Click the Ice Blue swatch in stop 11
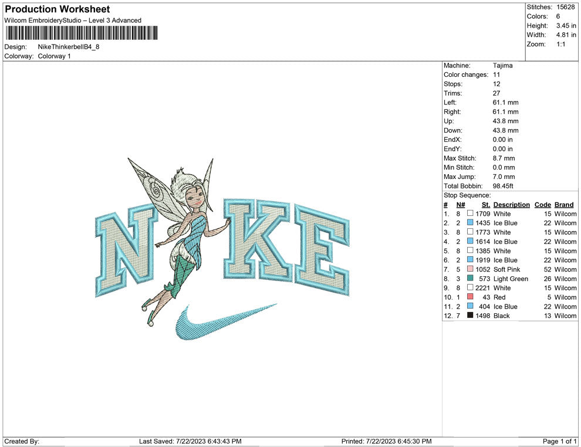Screen dimensions: 581x447 (470, 306)
